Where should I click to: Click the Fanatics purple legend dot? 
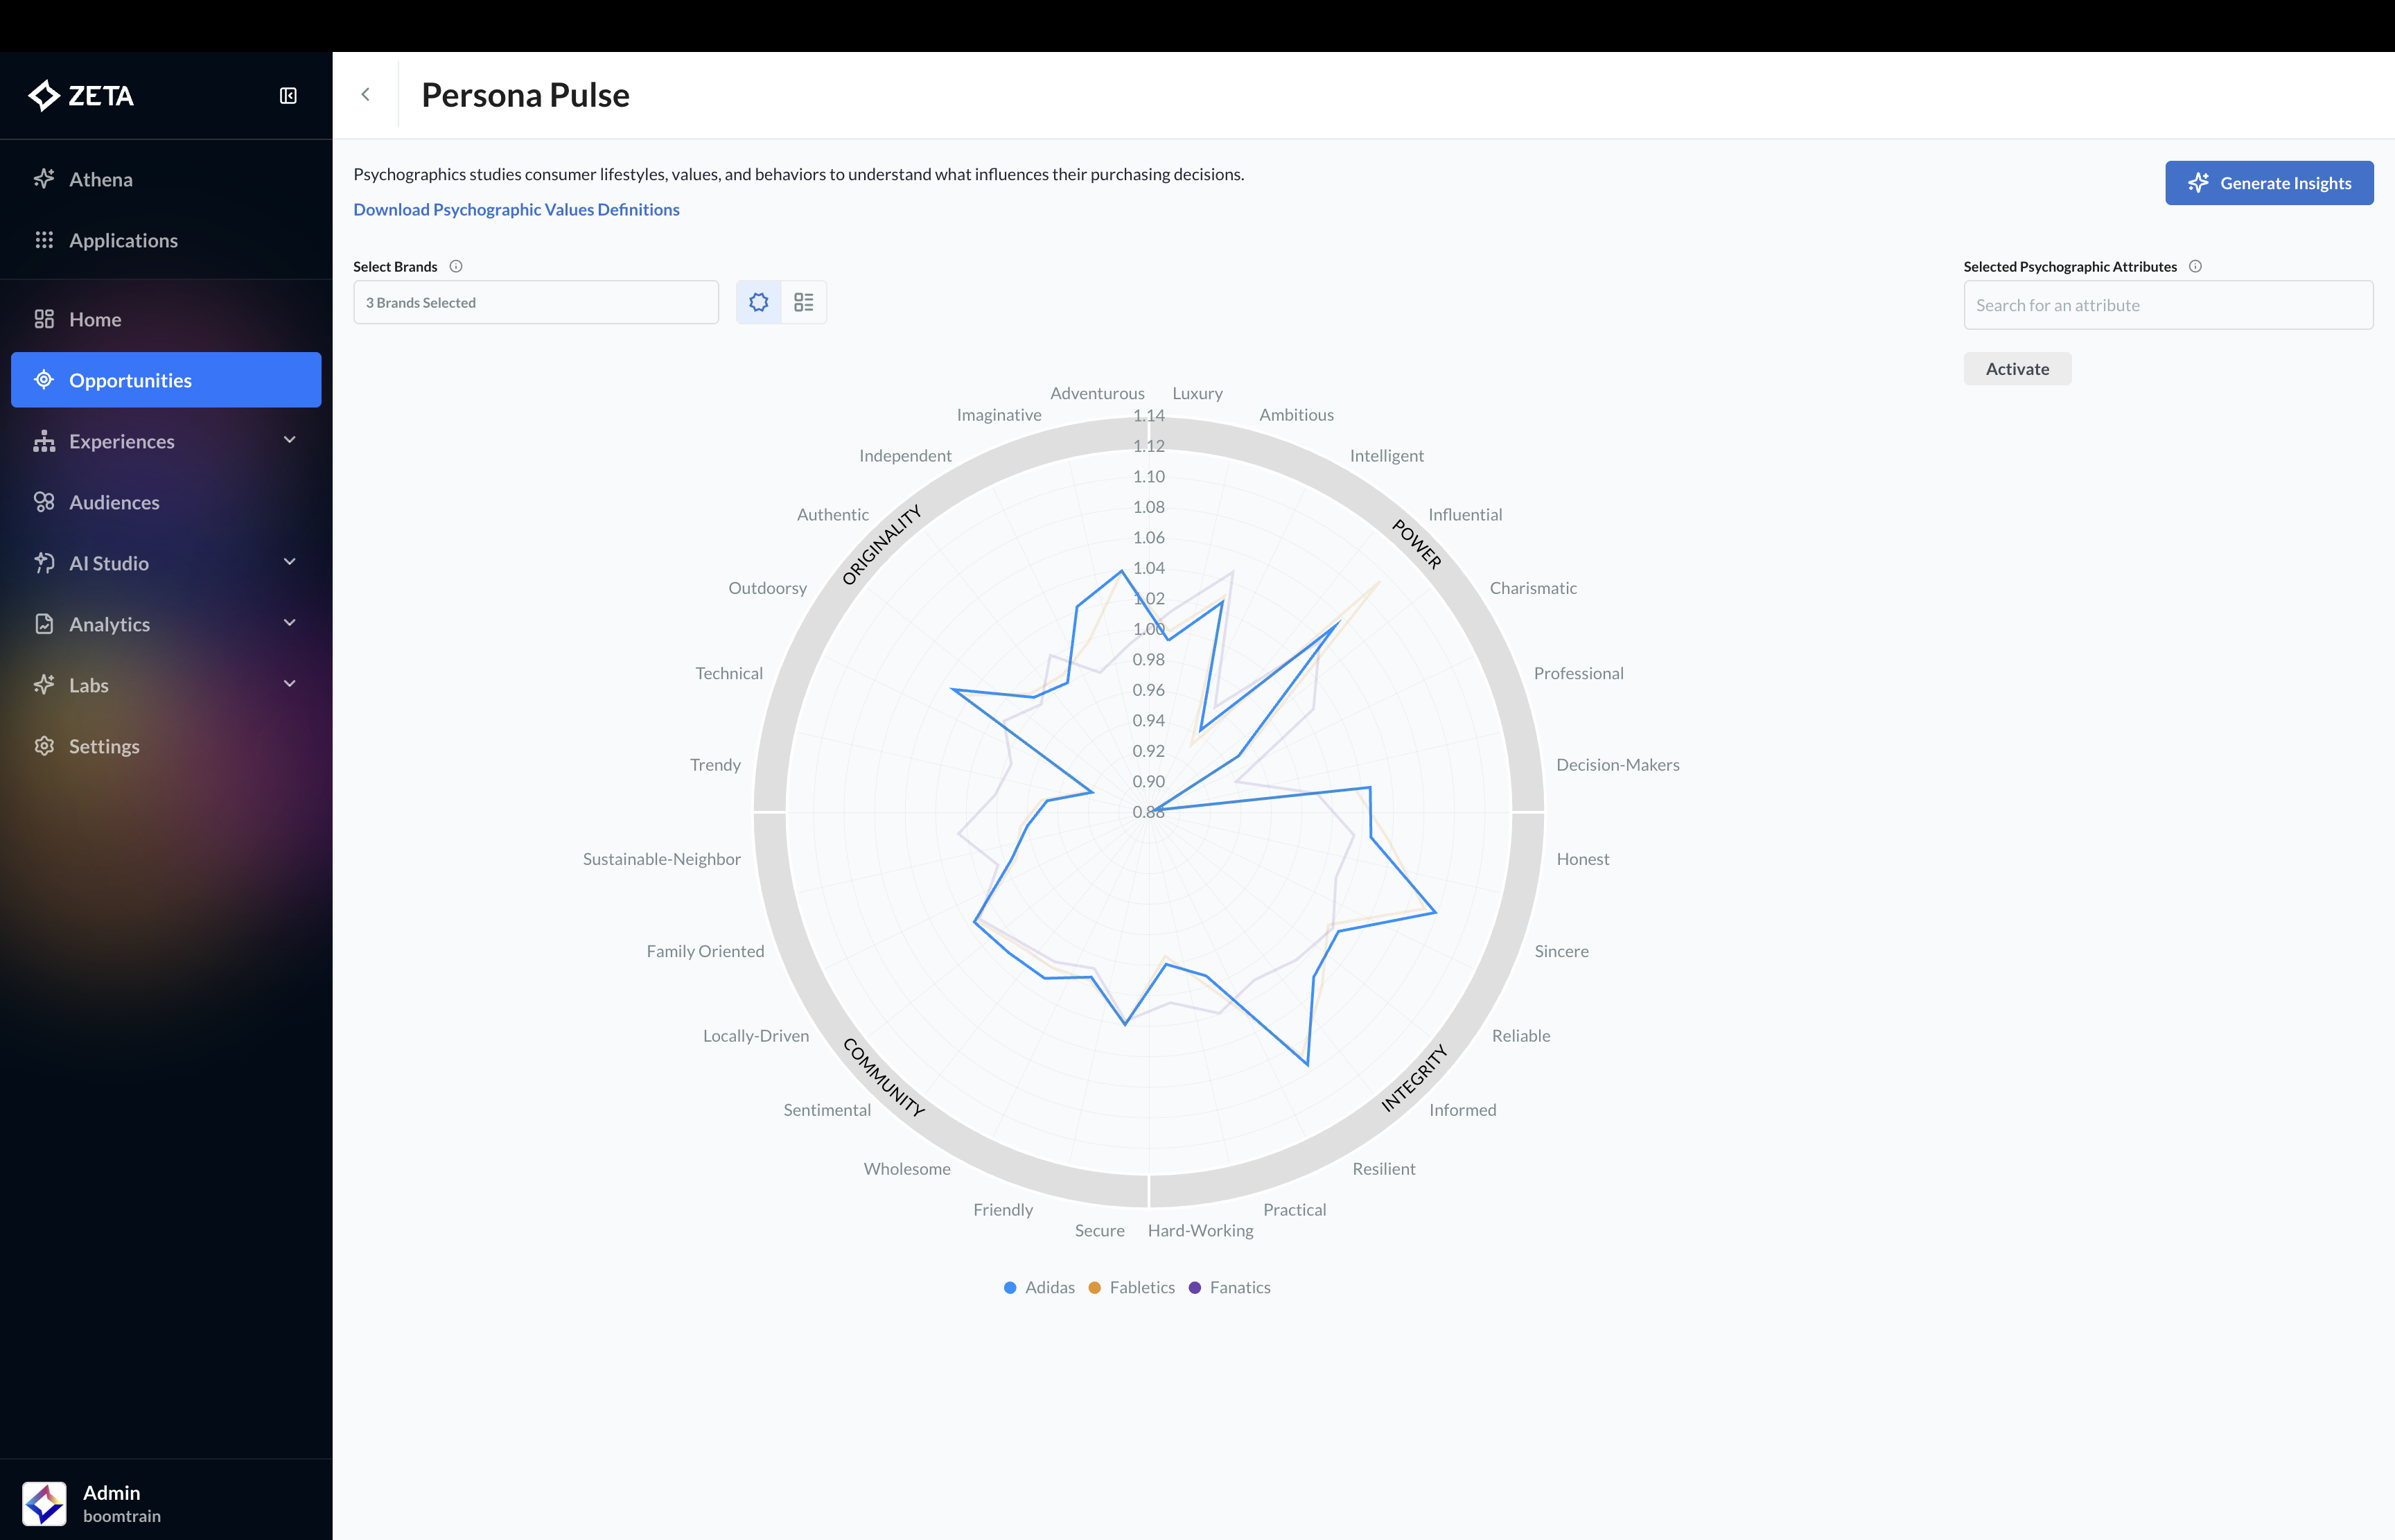[x=1195, y=1288]
